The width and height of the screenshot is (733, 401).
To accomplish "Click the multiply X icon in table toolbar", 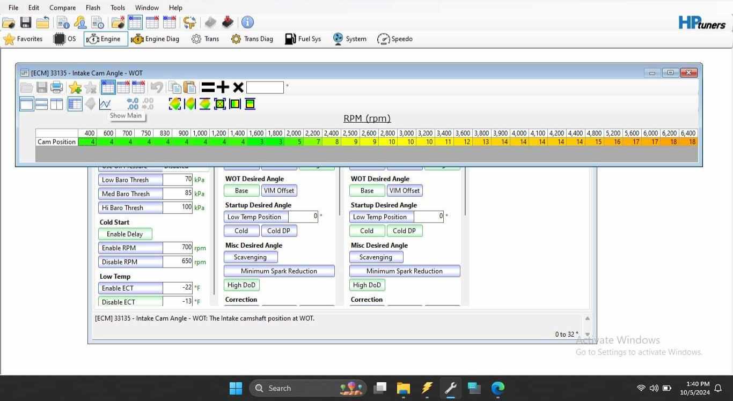I will [x=238, y=87].
